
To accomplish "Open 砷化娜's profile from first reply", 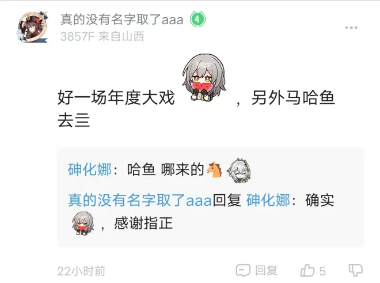I will click(90, 169).
